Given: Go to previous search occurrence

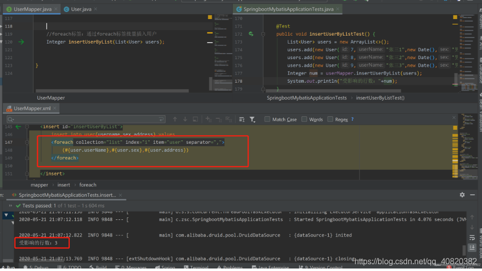Looking at the screenshot, I should pos(175,119).
